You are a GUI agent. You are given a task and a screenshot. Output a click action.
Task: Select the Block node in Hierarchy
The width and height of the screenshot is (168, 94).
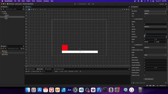6,19
